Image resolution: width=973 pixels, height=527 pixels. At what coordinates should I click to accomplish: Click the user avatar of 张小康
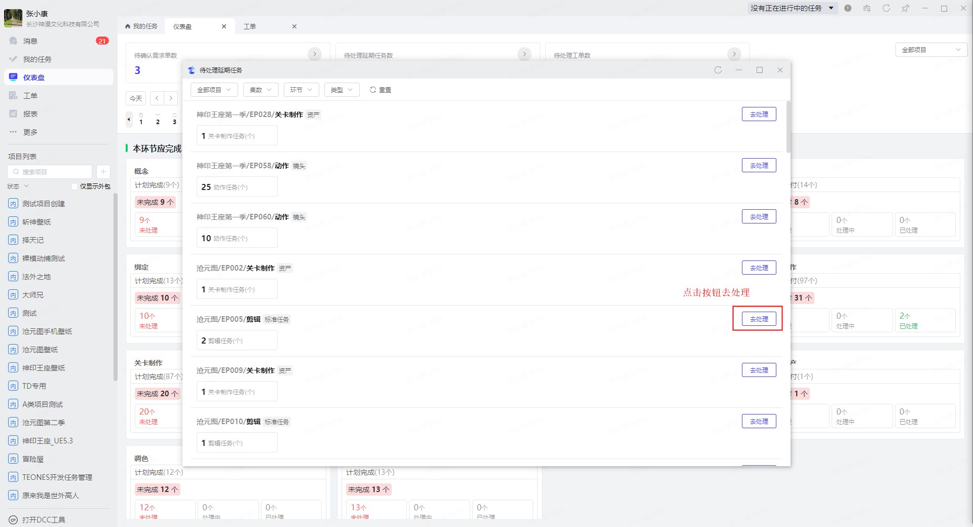pyautogui.click(x=13, y=18)
